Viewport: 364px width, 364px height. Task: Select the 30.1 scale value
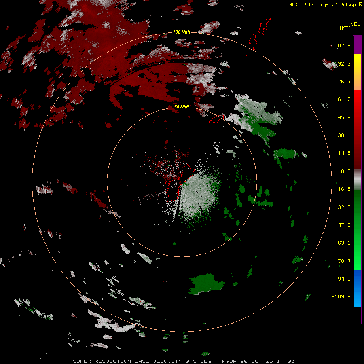point(344,135)
